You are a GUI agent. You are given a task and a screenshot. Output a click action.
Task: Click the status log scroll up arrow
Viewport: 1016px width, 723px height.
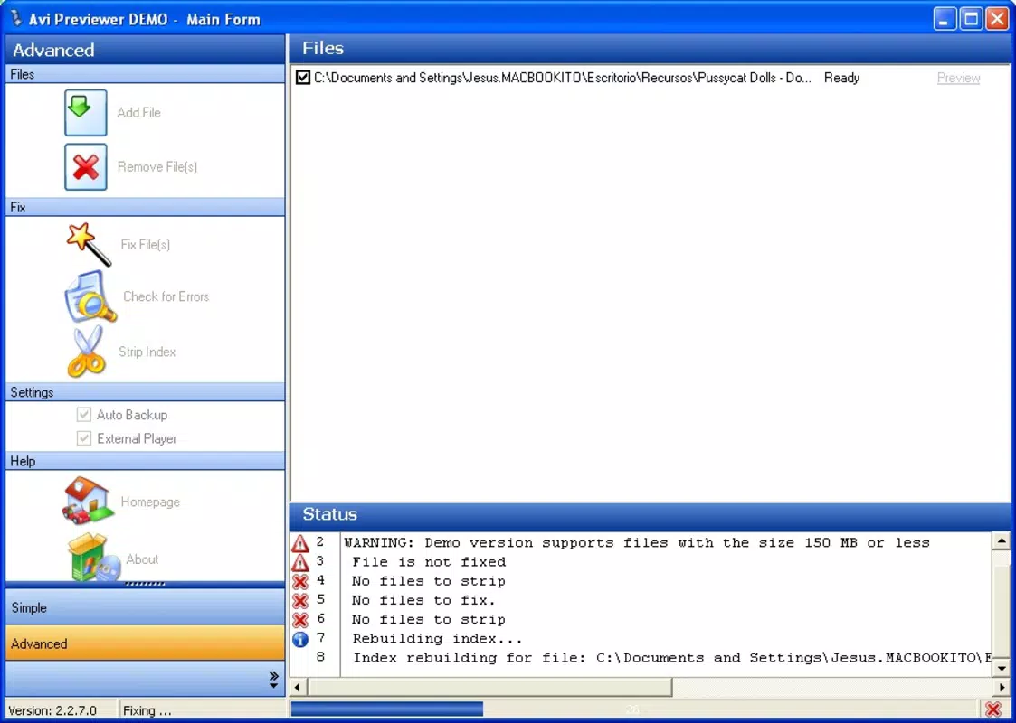coord(1002,540)
